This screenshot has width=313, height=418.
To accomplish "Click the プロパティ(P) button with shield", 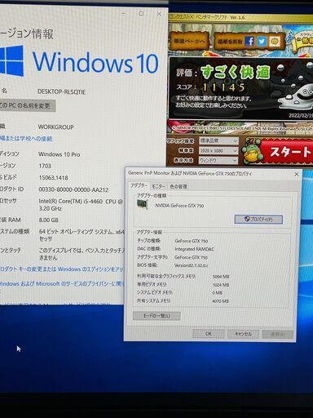I will [258, 220].
